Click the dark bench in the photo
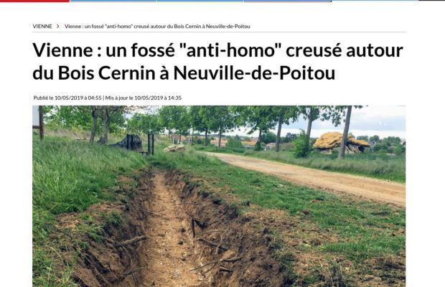 pos(130,142)
